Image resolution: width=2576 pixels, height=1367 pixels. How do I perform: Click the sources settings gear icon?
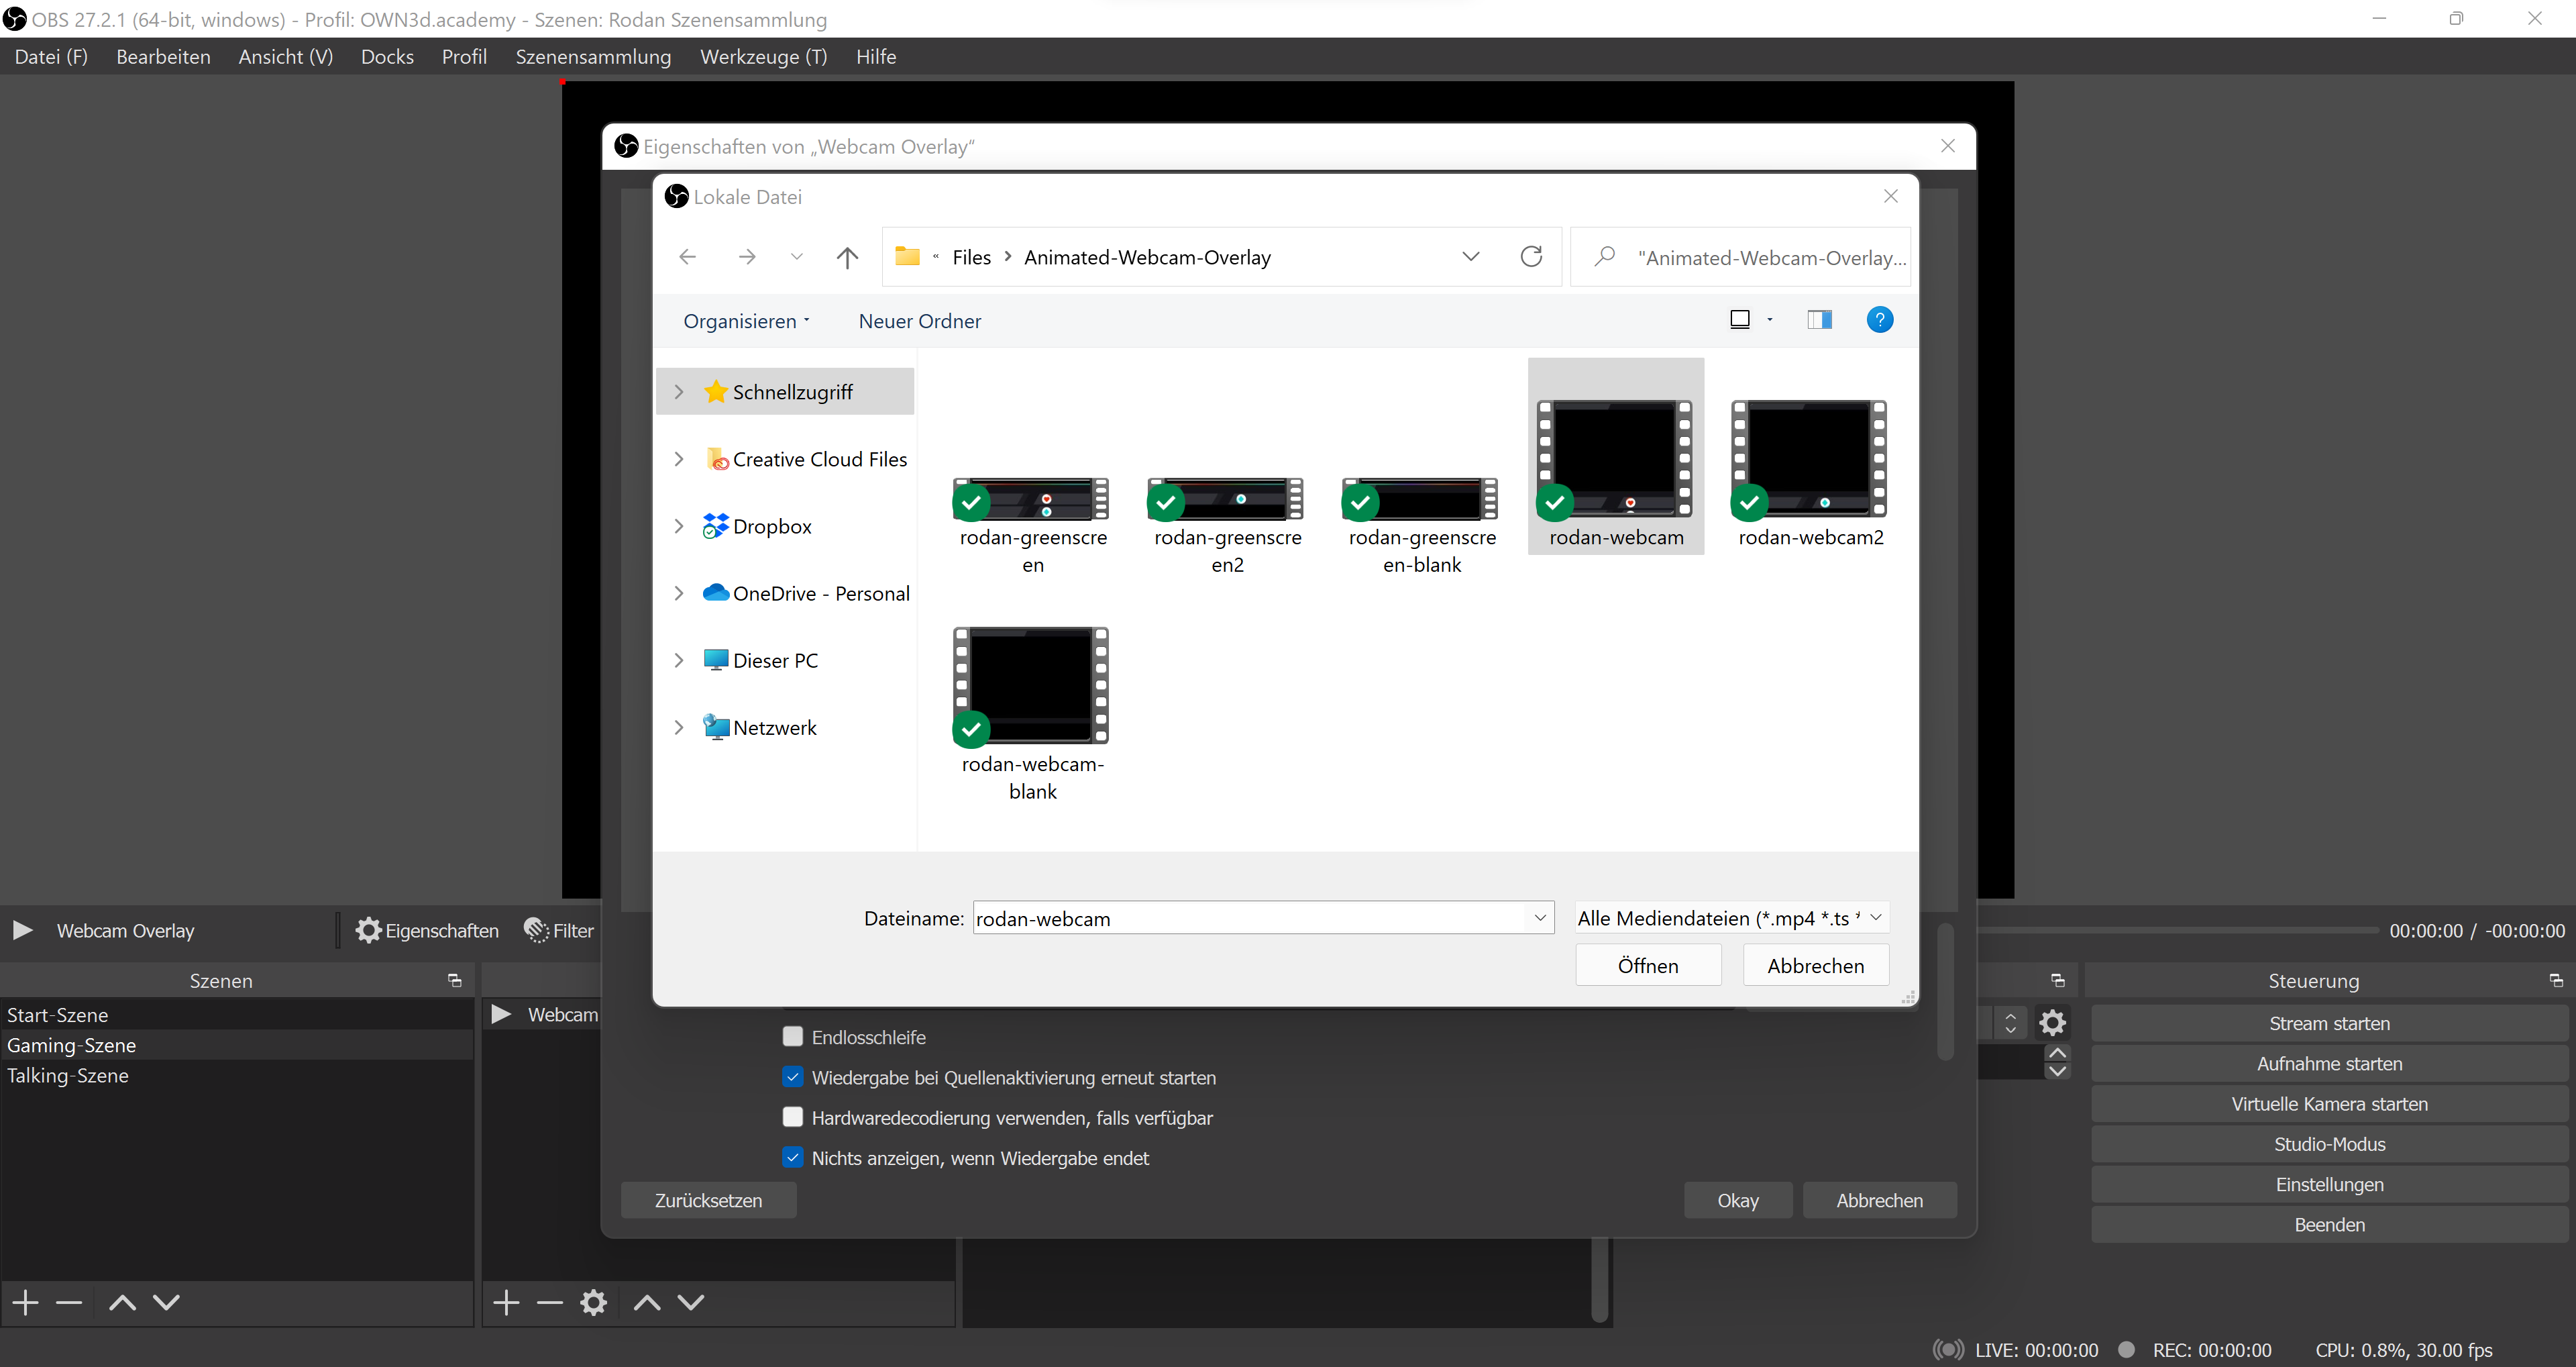pyautogui.click(x=594, y=1302)
